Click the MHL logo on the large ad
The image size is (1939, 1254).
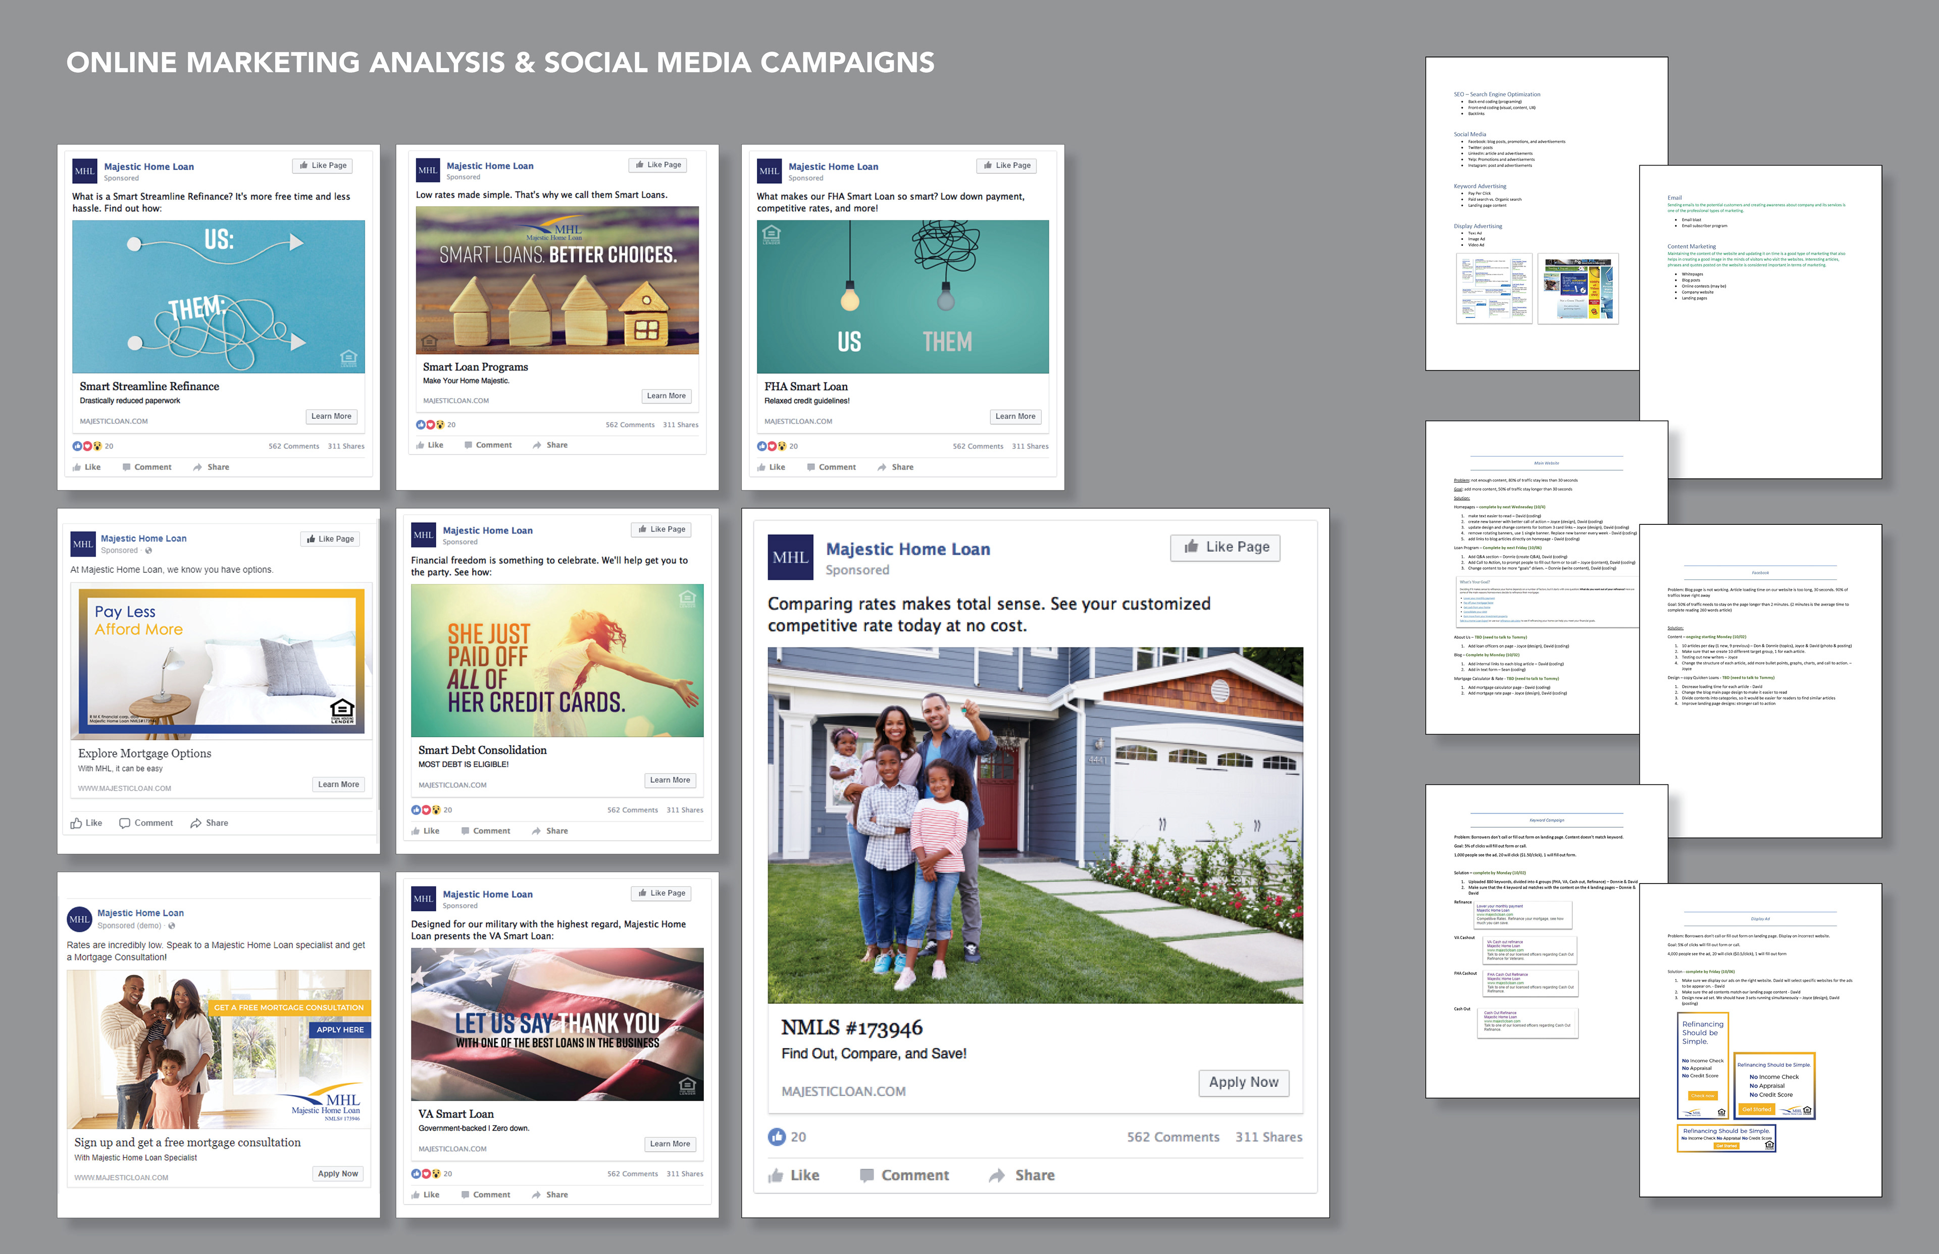(x=790, y=558)
